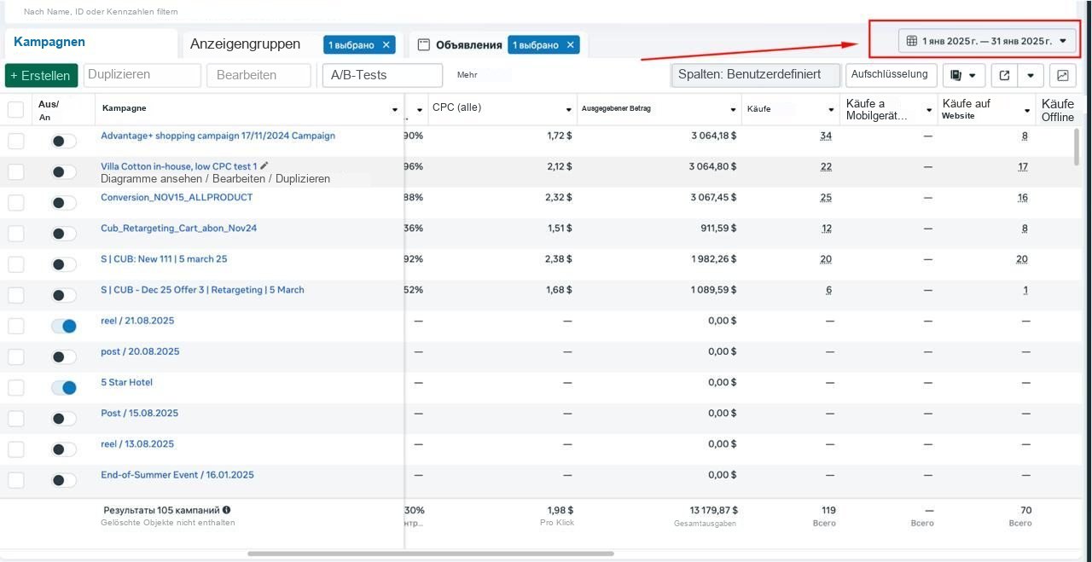1092x562 pixels.
Task: Tick checkbox for Advantage+ shopping campaign row
Action: [x=15, y=141]
